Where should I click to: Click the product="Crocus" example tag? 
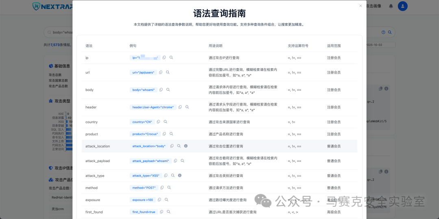click(145, 134)
